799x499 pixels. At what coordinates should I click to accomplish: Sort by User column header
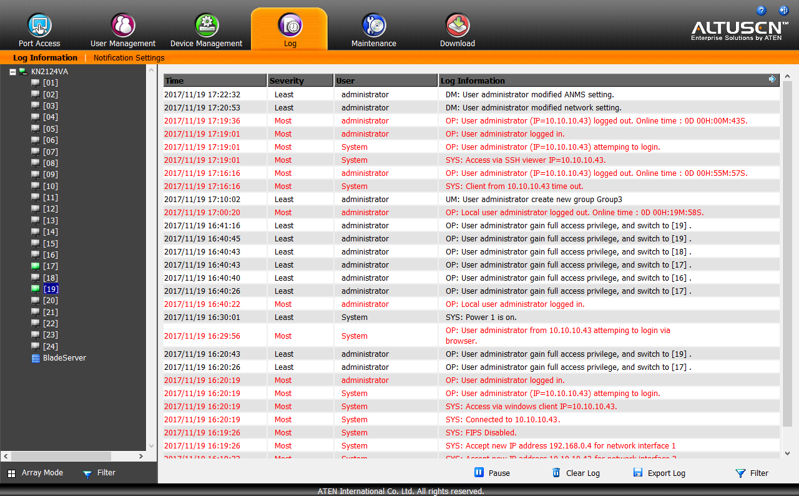coord(386,80)
